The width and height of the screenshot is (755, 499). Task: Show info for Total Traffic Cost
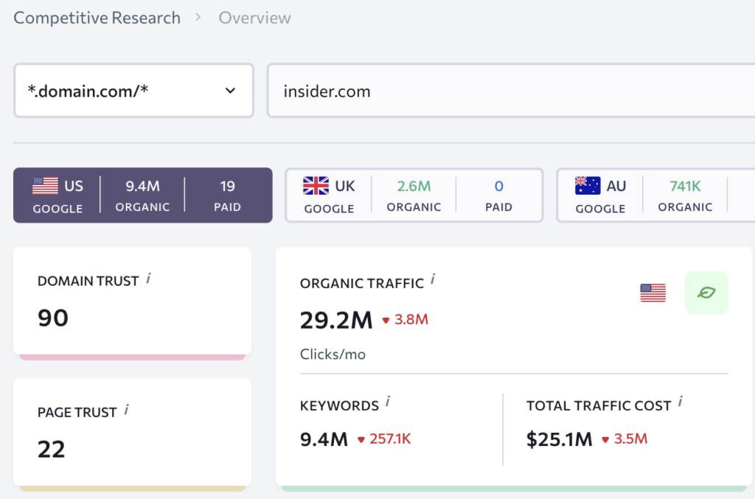point(681,402)
